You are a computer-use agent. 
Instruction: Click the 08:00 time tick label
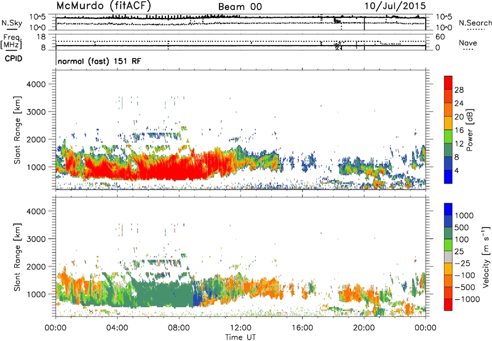pyautogui.click(x=179, y=328)
